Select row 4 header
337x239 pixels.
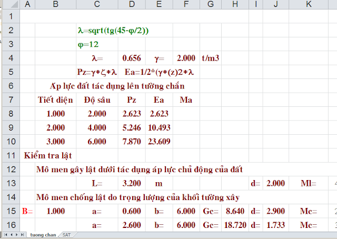pos(9,58)
